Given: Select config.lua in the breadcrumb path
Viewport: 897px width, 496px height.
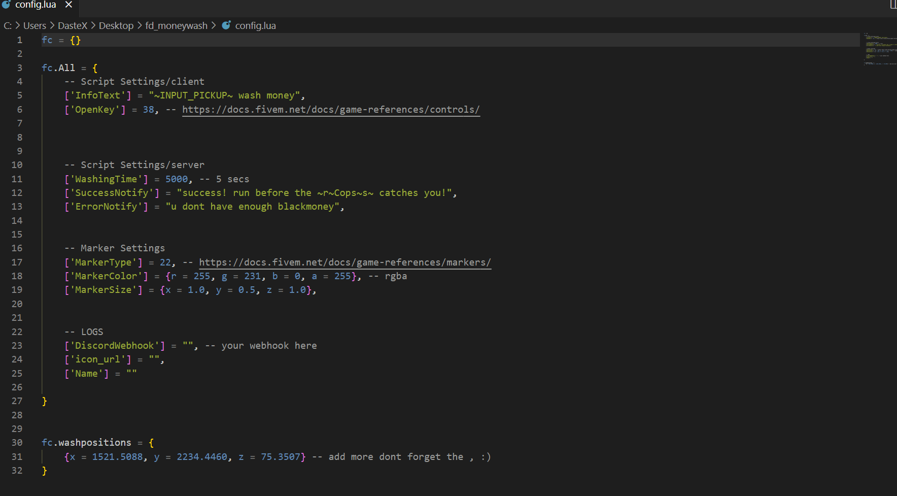Looking at the screenshot, I should (255, 25).
